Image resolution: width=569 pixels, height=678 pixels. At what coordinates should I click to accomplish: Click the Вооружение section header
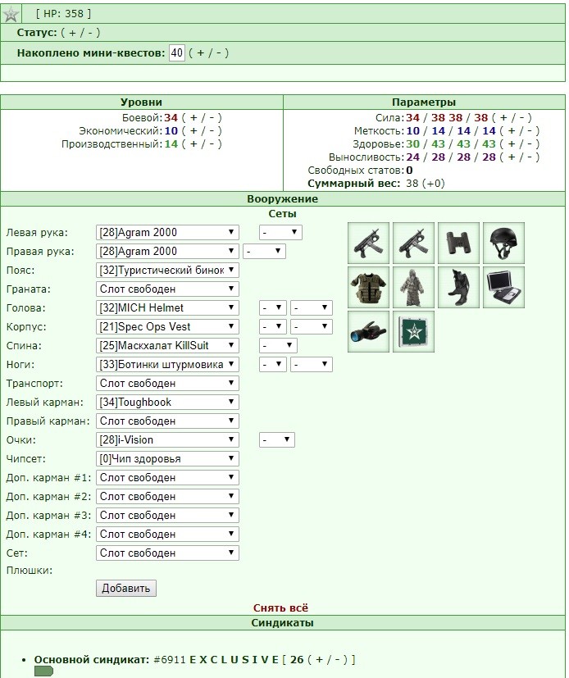(283, 199)
